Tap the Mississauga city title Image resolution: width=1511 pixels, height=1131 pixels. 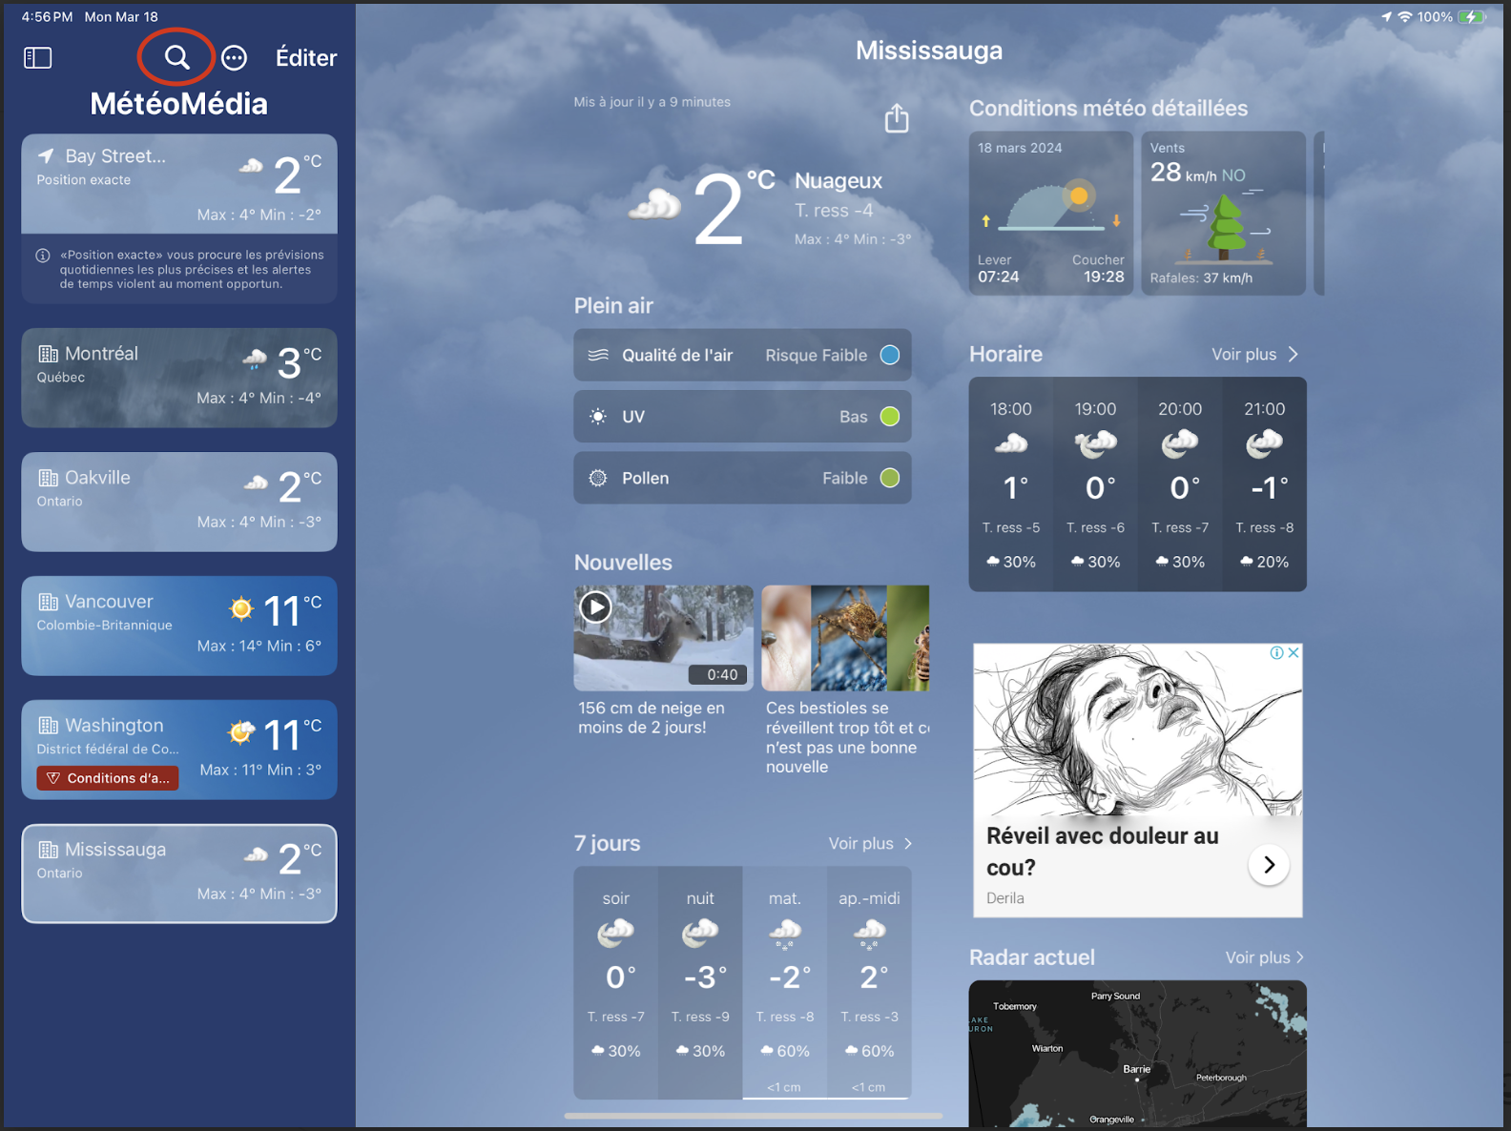pyautogui.click(x=929, y=51)
